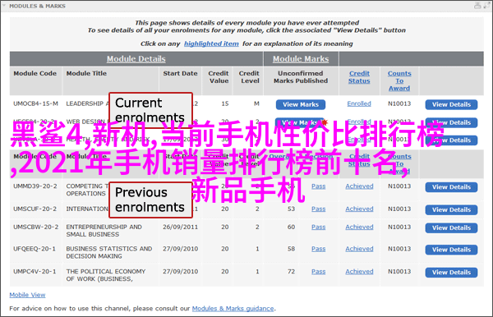Viewport: 493px width, 317px height.
Task: Open the Pass link for UMPC4V-20-1
Action: click(319, 272)
